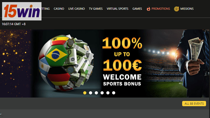Select the Games menu item
210x118 pixels.
(x=137, y=9)
